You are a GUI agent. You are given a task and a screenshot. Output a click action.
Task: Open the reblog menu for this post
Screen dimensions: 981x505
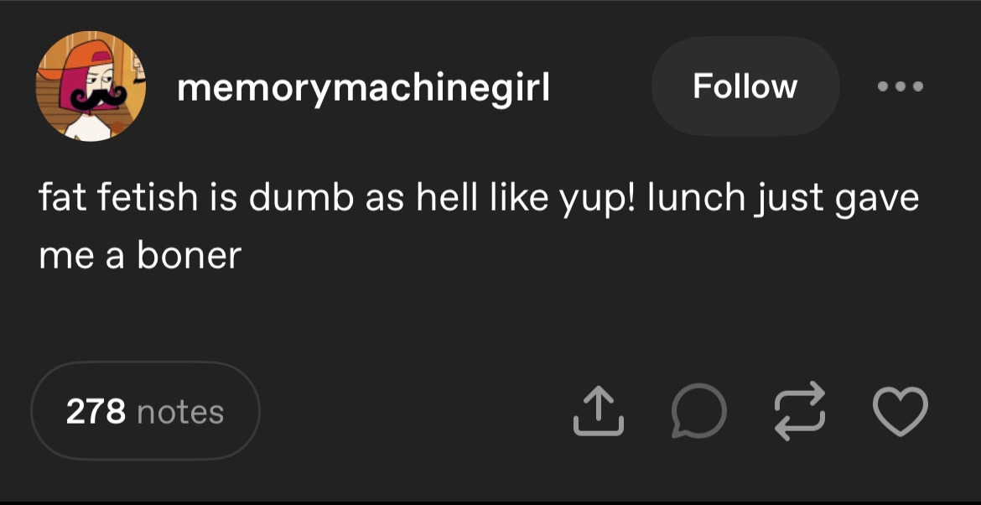[800, 411]
